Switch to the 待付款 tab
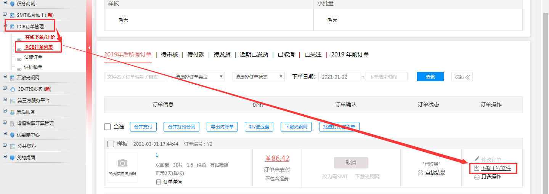549x194 pixels. coord(196,55)
